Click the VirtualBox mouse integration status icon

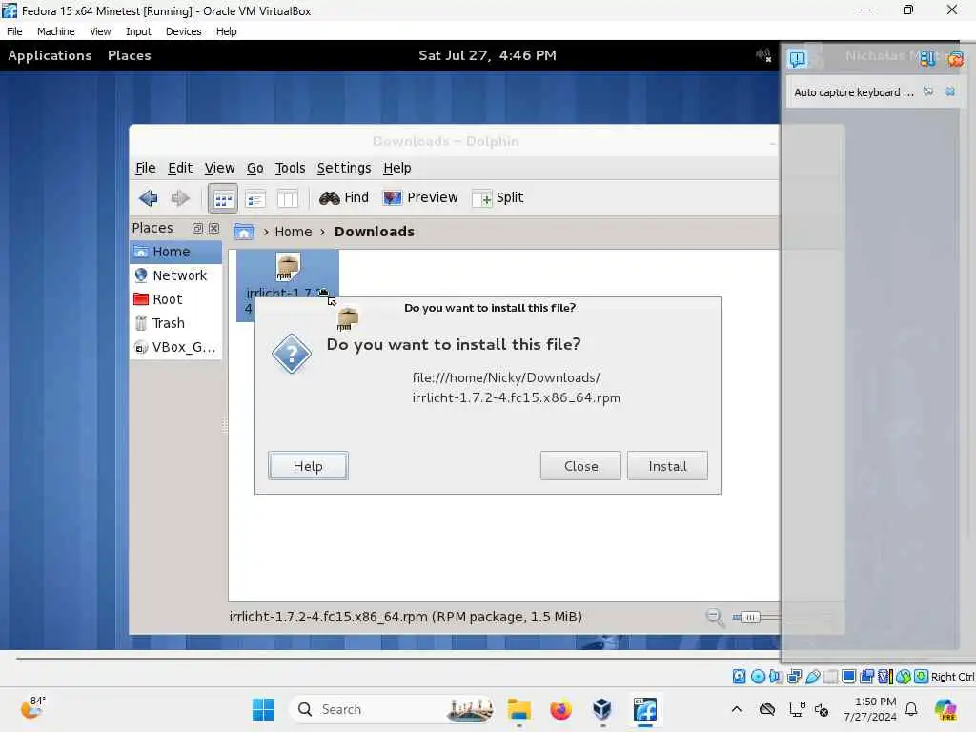[x=904, y=677]
